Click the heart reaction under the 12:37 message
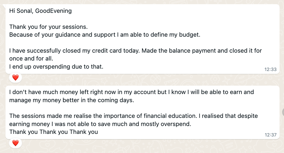Viewport: 284px width, 153px height. coord(16,143)
